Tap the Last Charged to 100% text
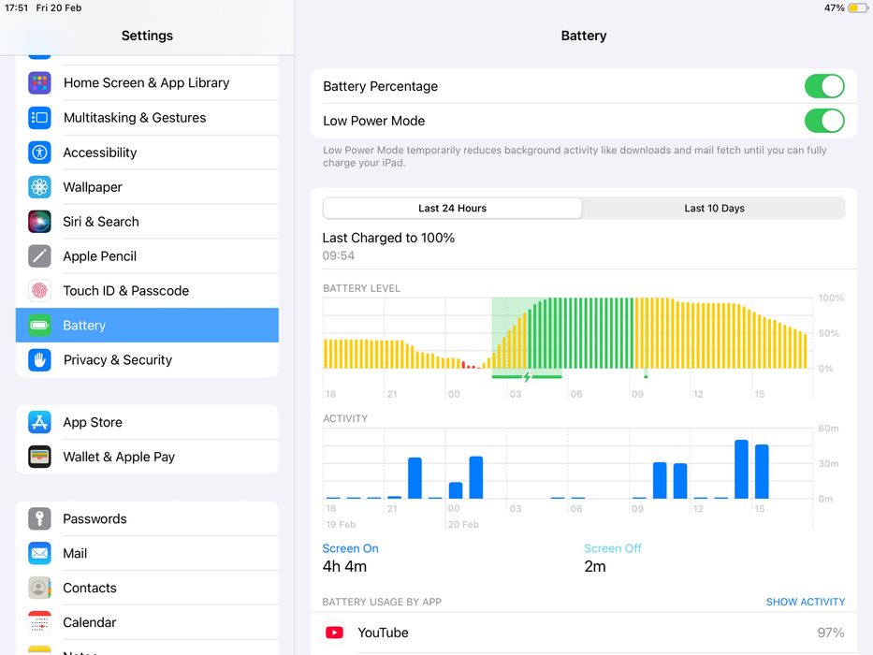Image resolution: width=873 pixels, height=655 pixels. point(388,238)
